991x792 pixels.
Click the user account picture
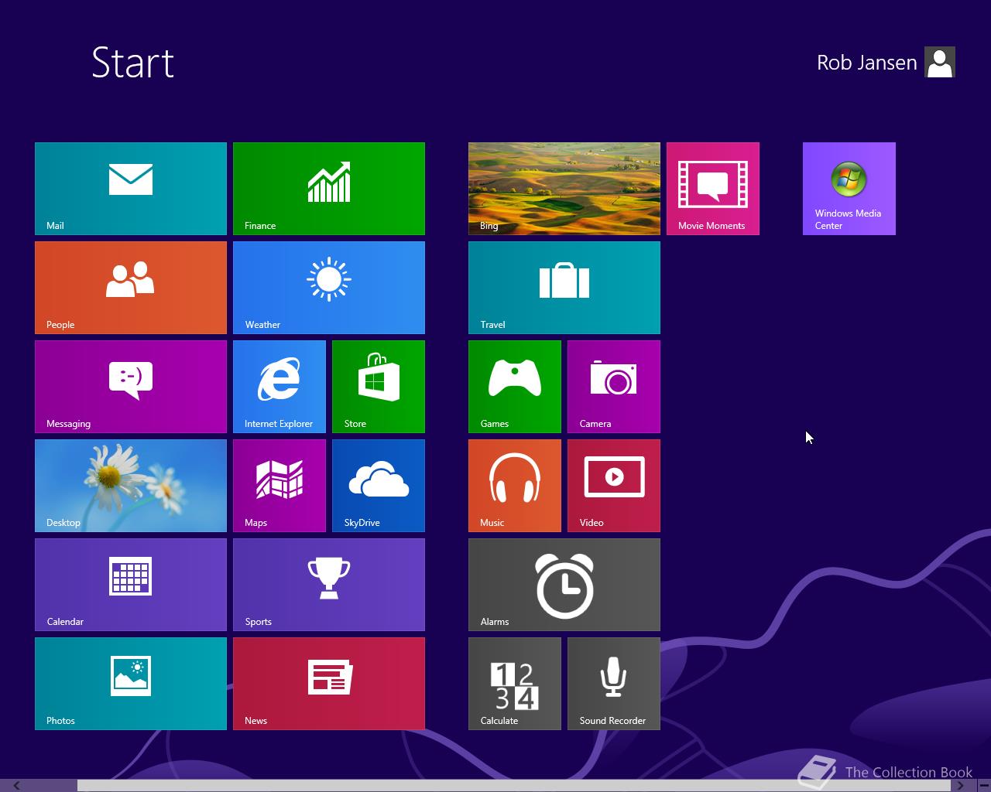tap(940, 63)
